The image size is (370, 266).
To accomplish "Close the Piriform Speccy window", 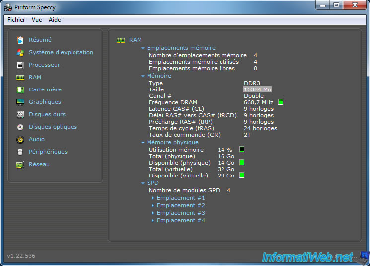I will tap(355, 5).
